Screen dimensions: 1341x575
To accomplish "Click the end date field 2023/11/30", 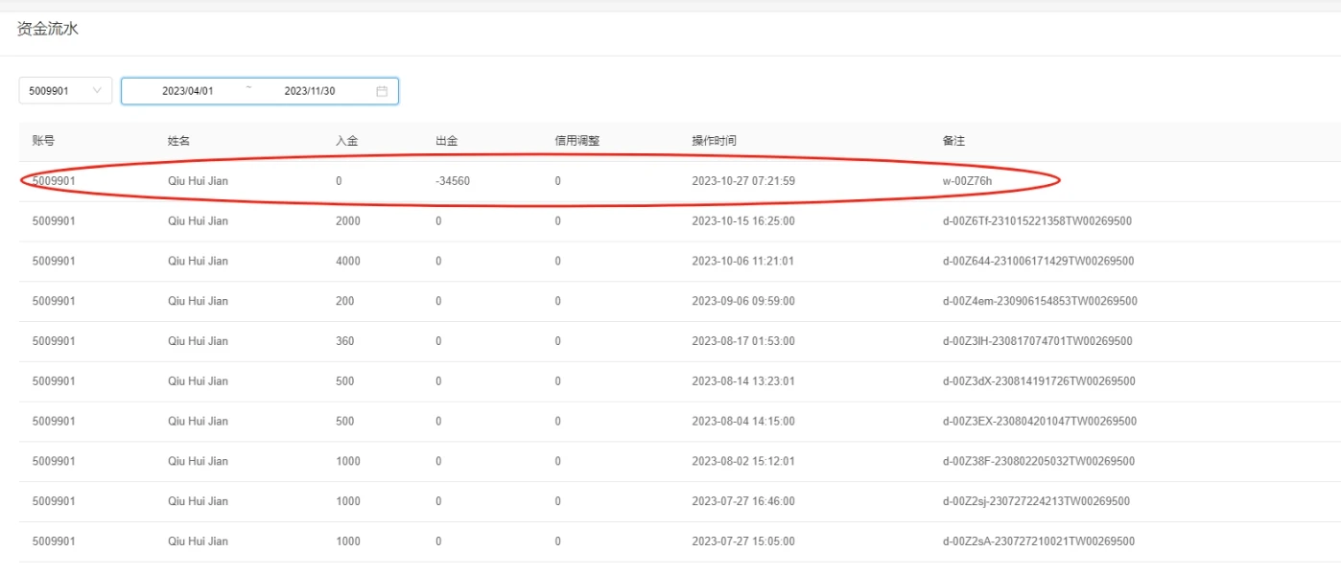I will pyautogui.click(x=310, y=91).
